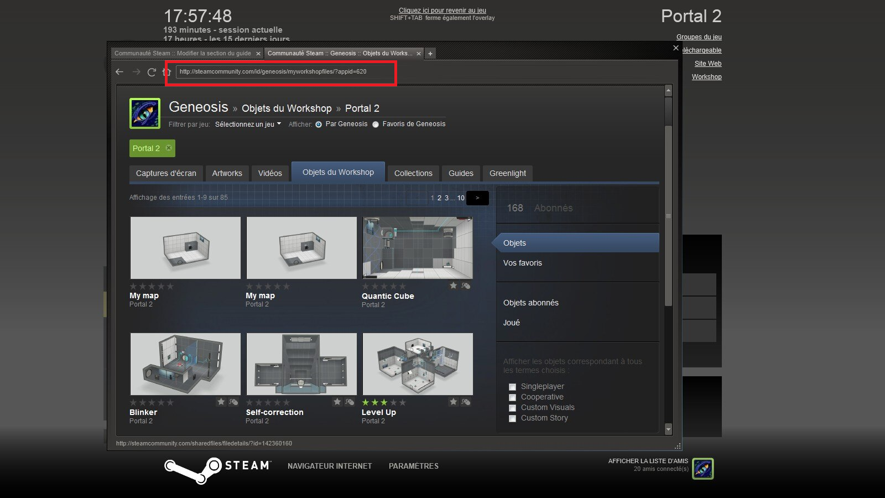
Task: Select the 'Par Geneosis' radio button
Action: click(319, 124)
